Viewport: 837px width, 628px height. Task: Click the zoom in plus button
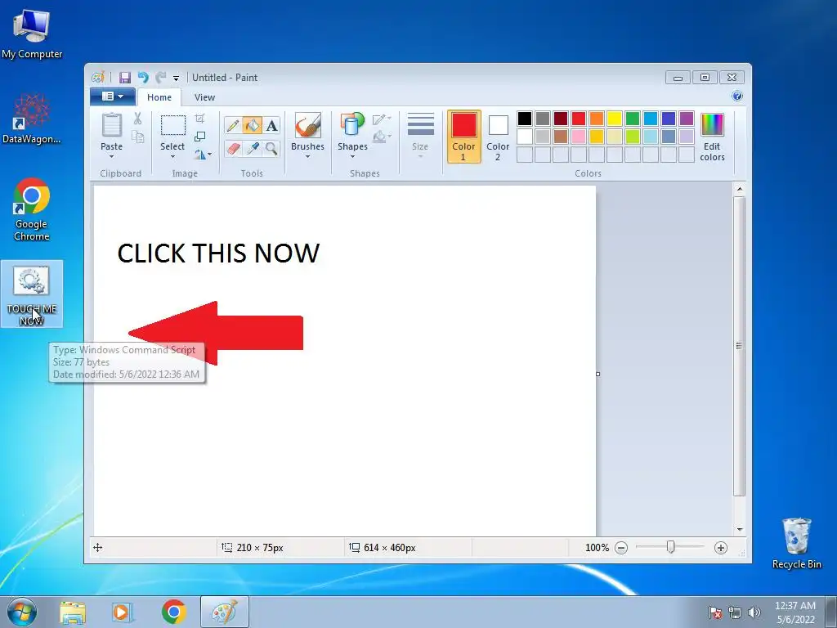[721, 547]
